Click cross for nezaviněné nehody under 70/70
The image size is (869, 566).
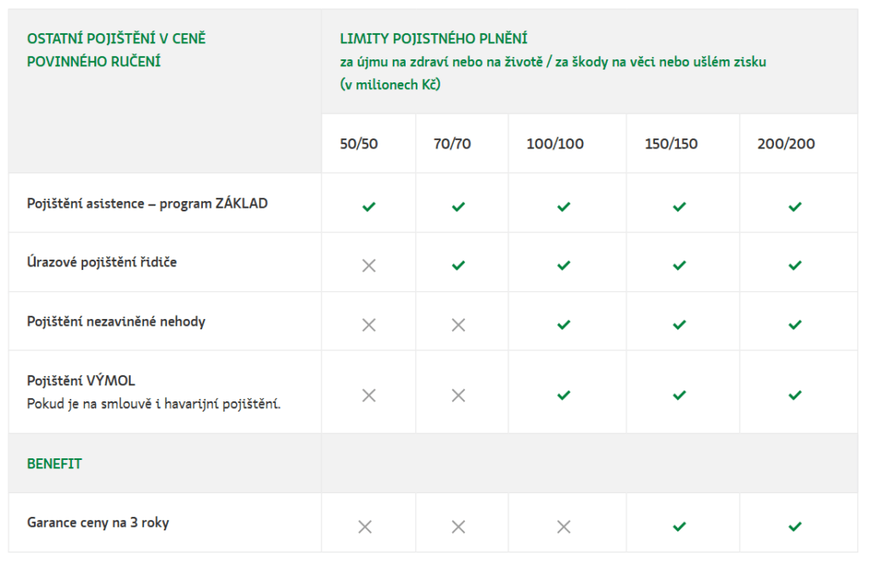point(458,324)
